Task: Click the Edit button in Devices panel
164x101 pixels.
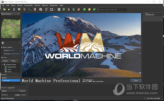Action: tap(6, 61)
